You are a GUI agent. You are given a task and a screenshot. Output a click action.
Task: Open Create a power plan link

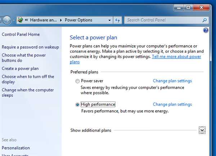pos(20,69)
